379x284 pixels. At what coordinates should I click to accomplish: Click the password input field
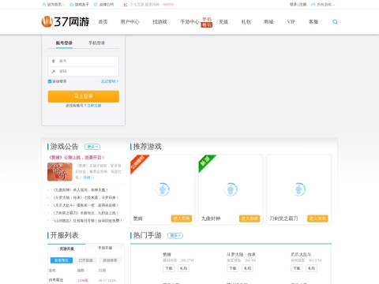(84, 71)
